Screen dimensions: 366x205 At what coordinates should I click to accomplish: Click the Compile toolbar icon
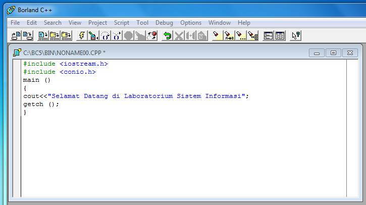click(x=43, y=36)
